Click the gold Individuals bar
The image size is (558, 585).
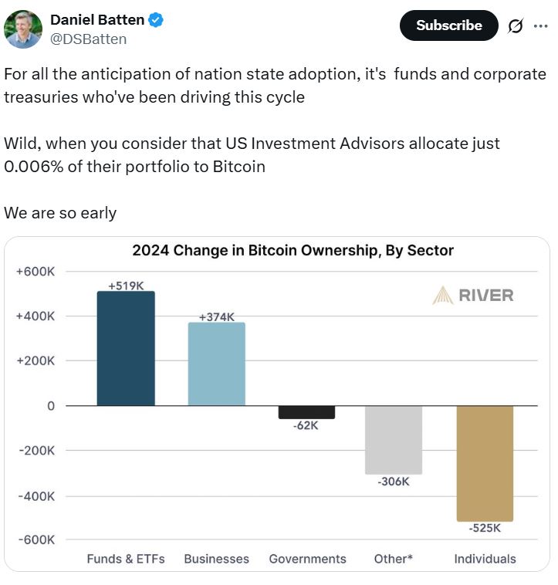point(485,463)
